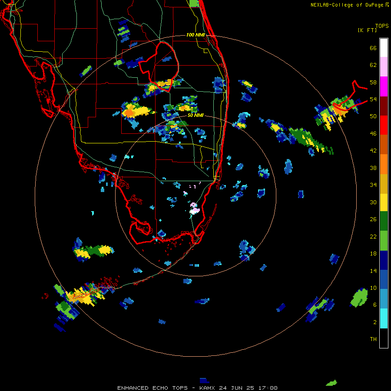Select the magenta 58 kft legend swatch
Image resolution: width=391 pixels, height=391 pixels.
tap(384, 86)
